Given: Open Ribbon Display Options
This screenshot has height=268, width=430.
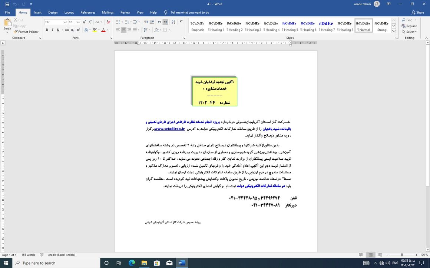Looking at the screenshot, I should (x=388, y=4).
